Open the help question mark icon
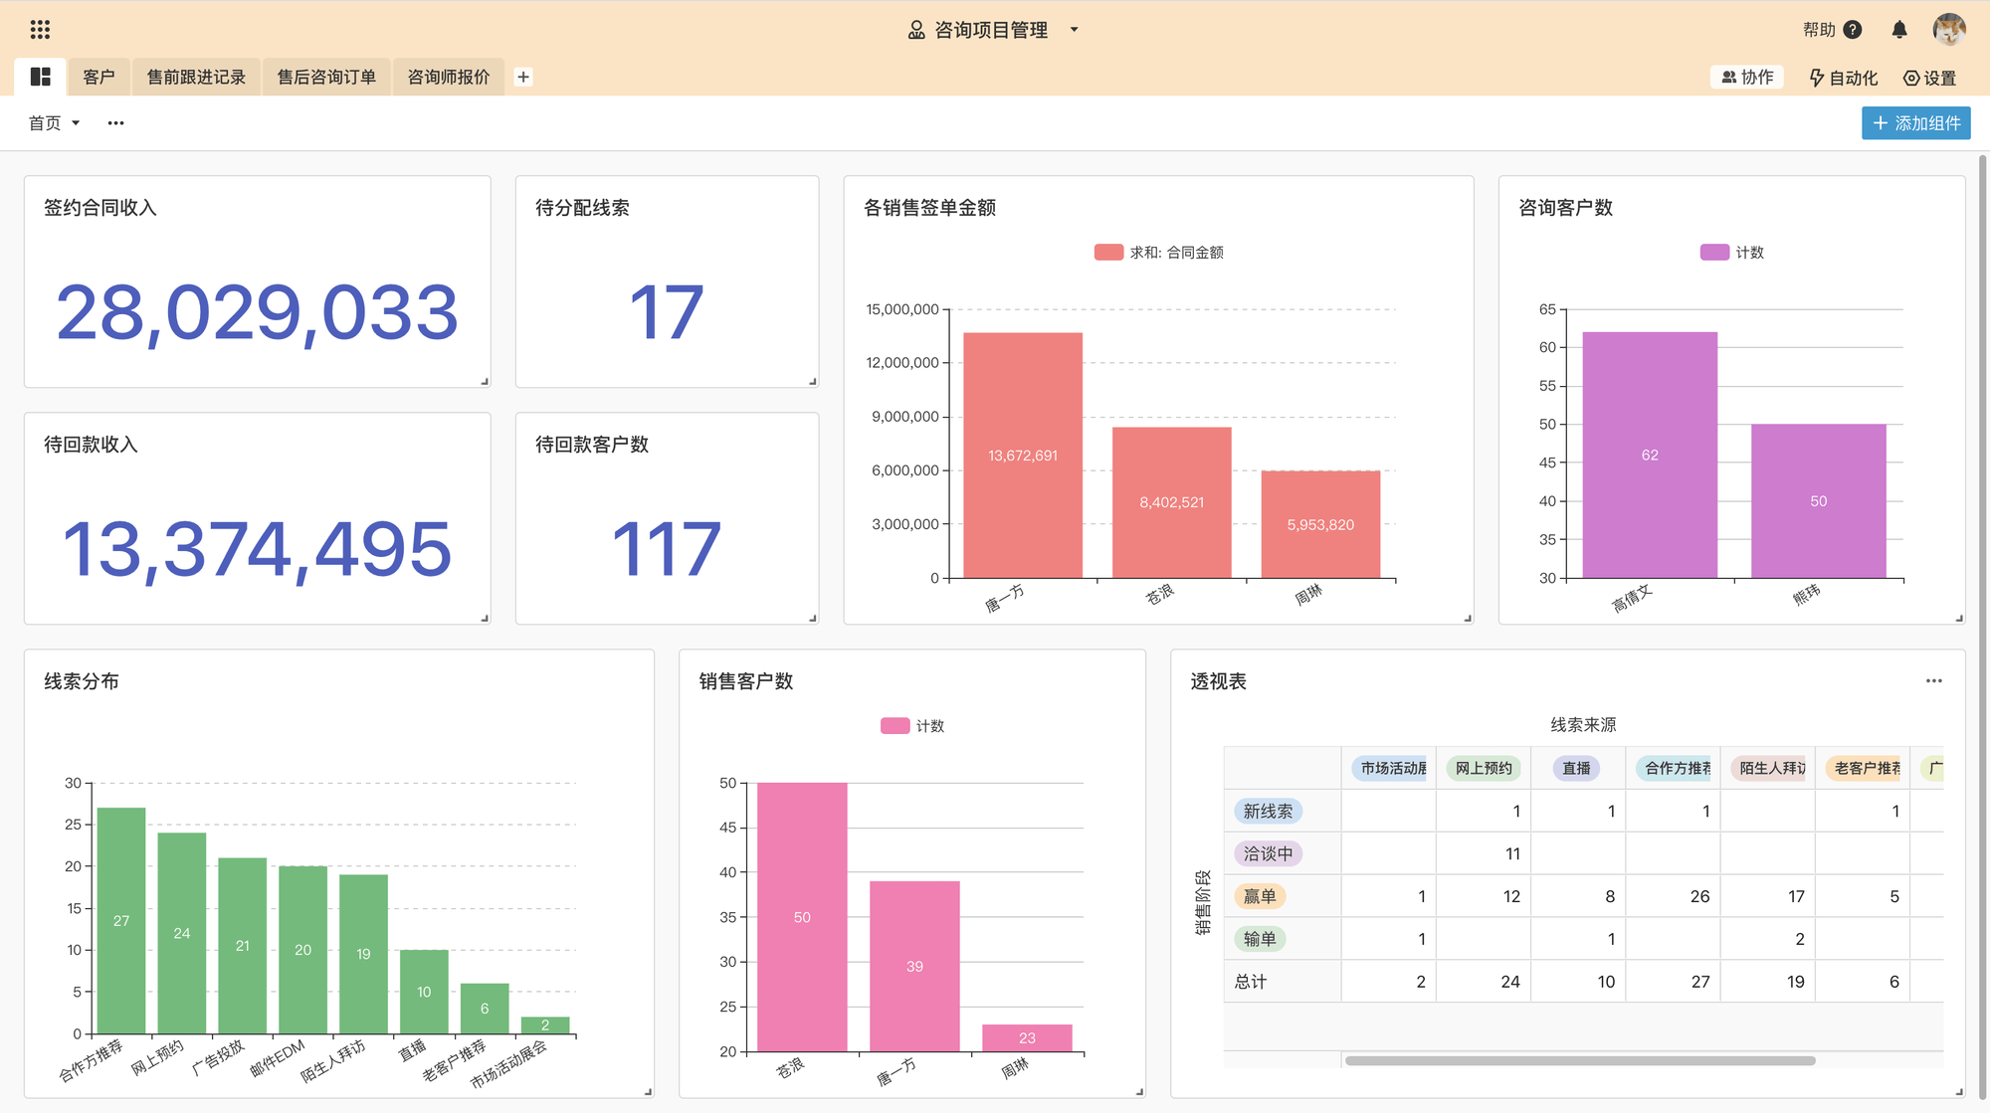Screen dimensions: 1990x1113 pos(1853,30)
